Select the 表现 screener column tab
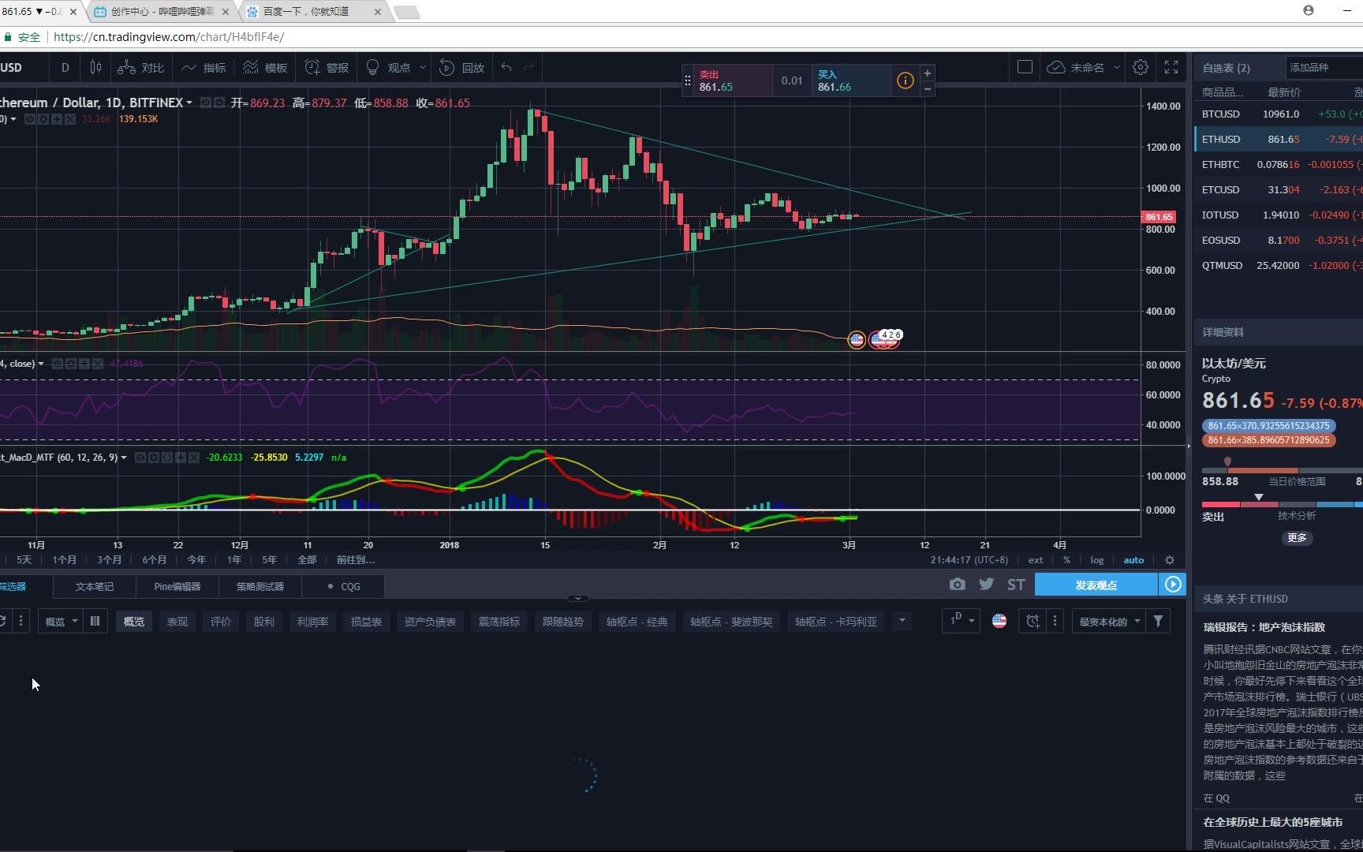The width and height of the screenshot is (1363, 852). 177,622
